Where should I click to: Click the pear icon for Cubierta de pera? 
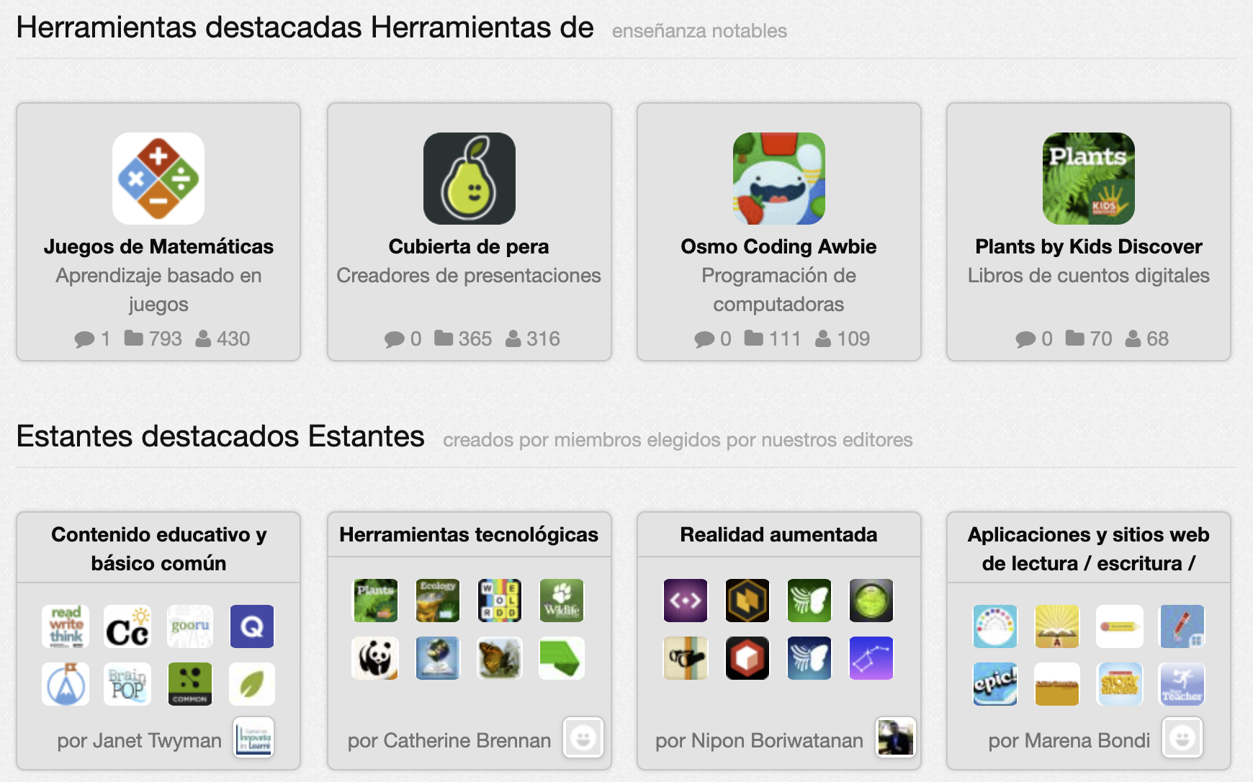click(470, 179)
